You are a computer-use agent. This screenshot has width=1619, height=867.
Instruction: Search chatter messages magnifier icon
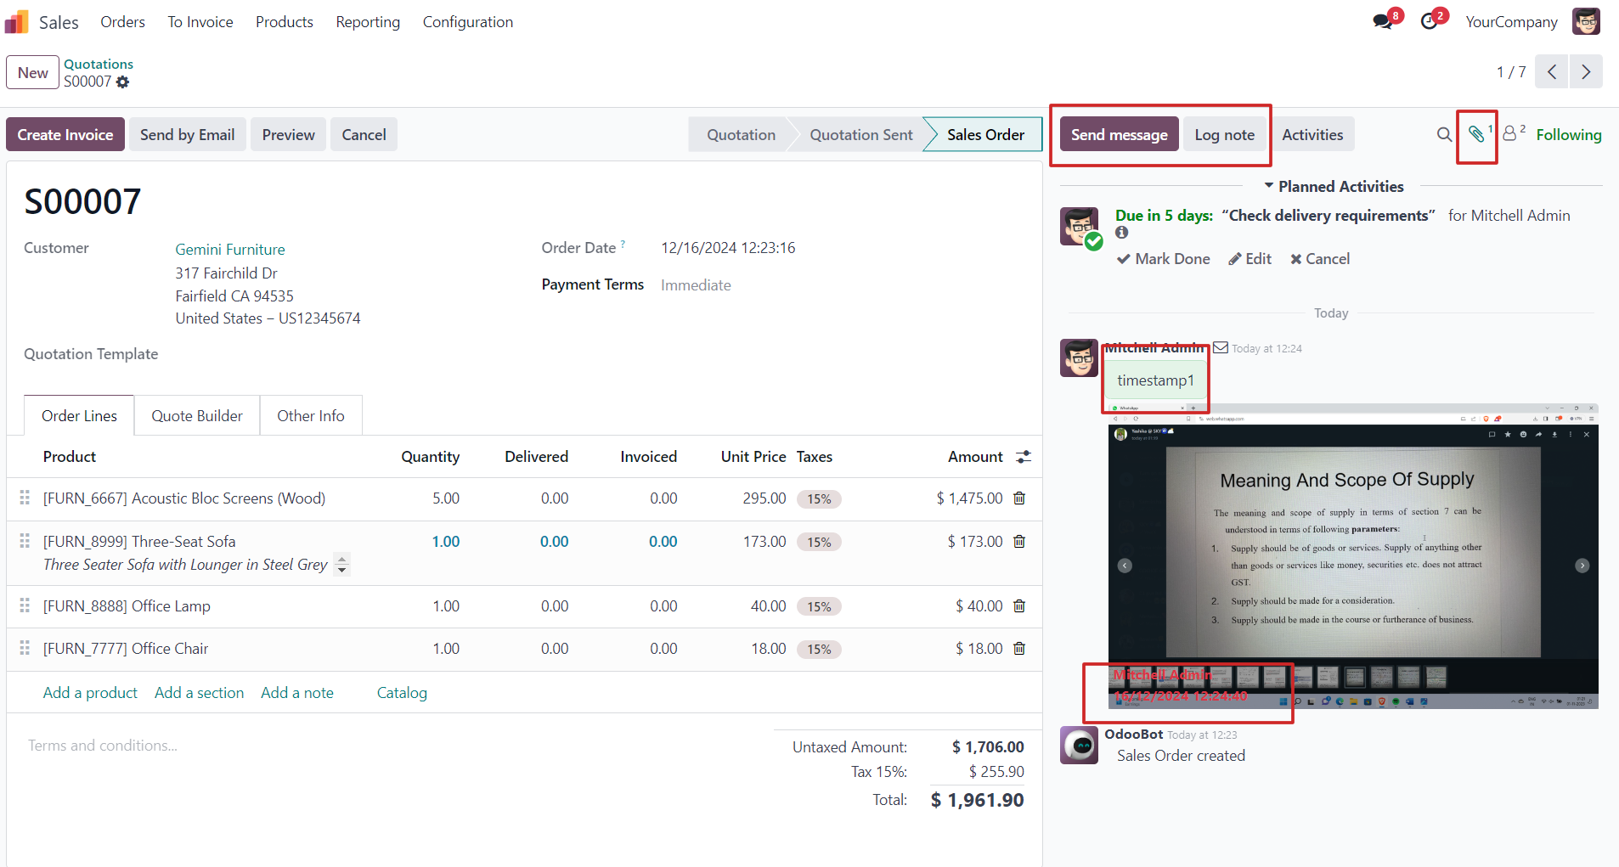1444,134
